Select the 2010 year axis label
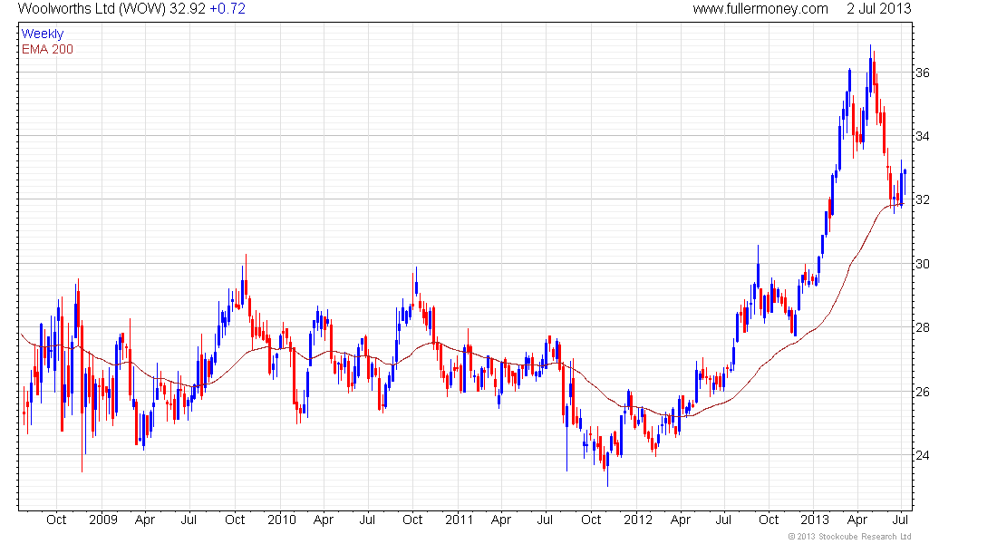 pos(282,520)
